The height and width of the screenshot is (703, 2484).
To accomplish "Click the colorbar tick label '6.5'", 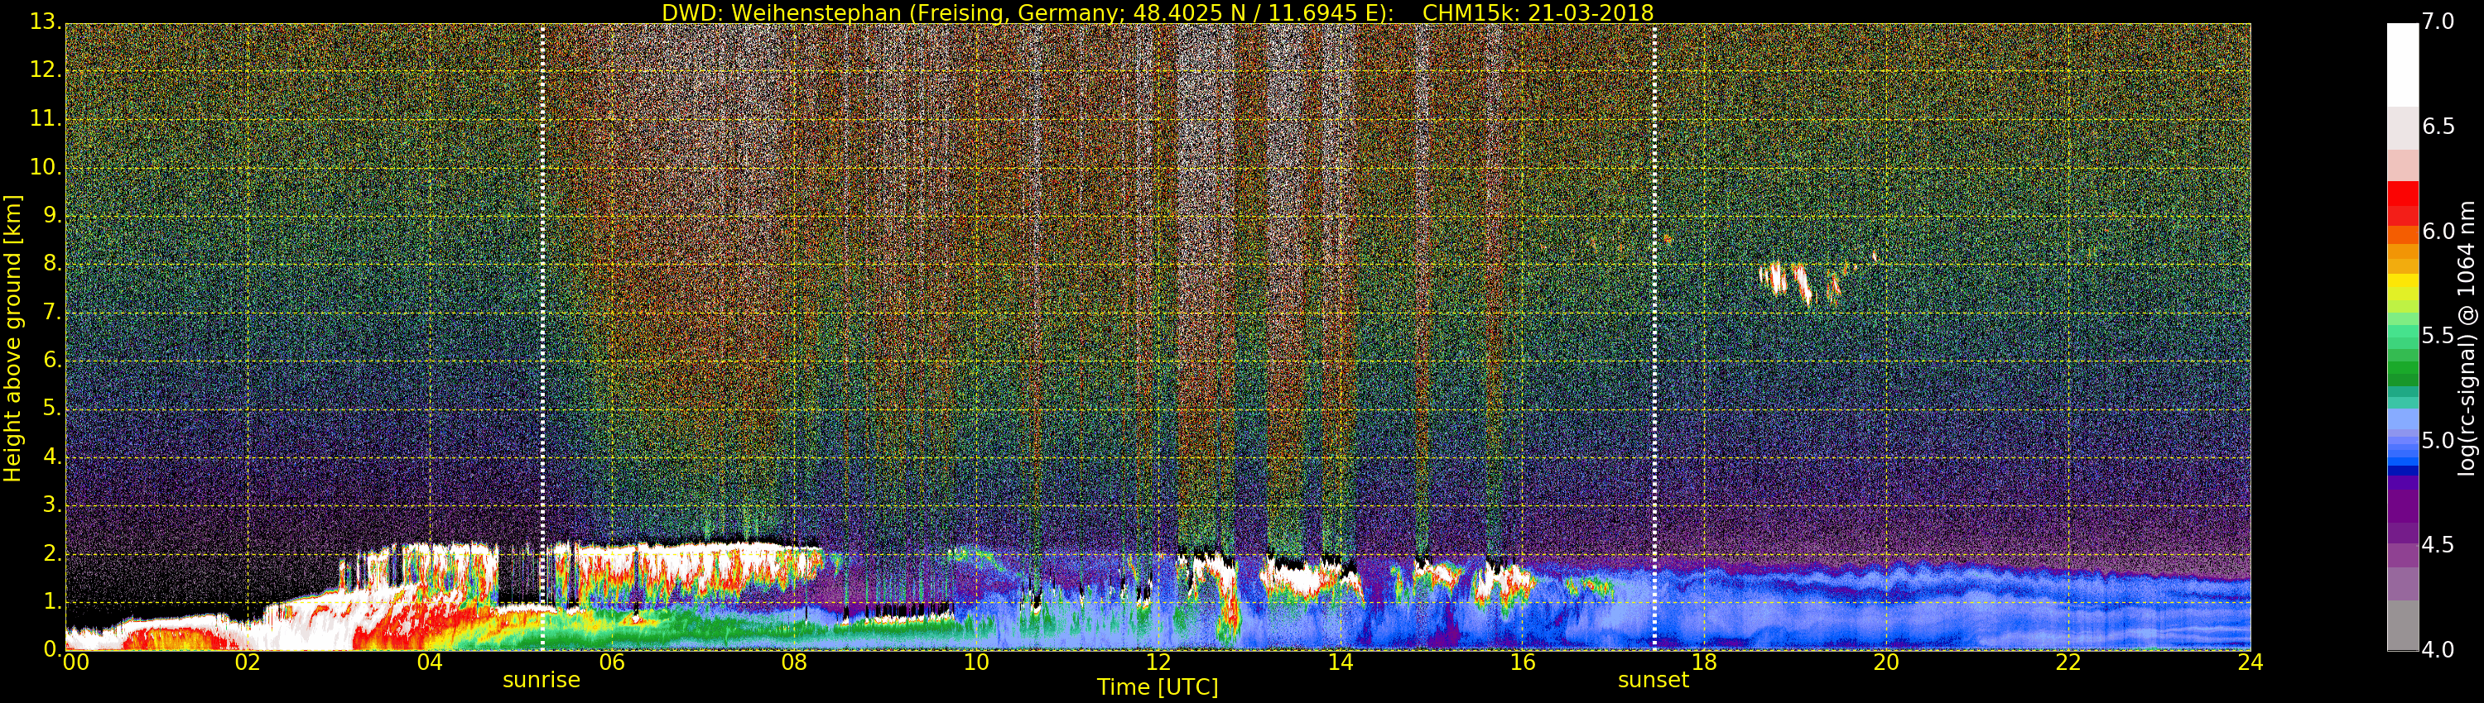I will (x=2438, y=127).
